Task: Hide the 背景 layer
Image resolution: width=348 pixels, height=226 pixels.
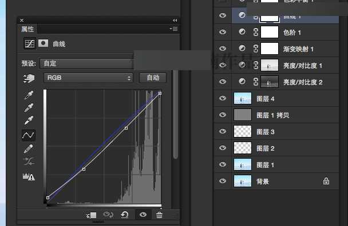Action: coord(223,181)
